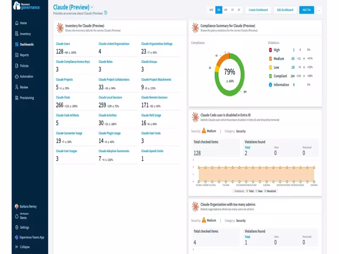The width and height of the screenshot is (339, 254).
Task: Click the Rencore governance logo
Action: tap(26, 6)
